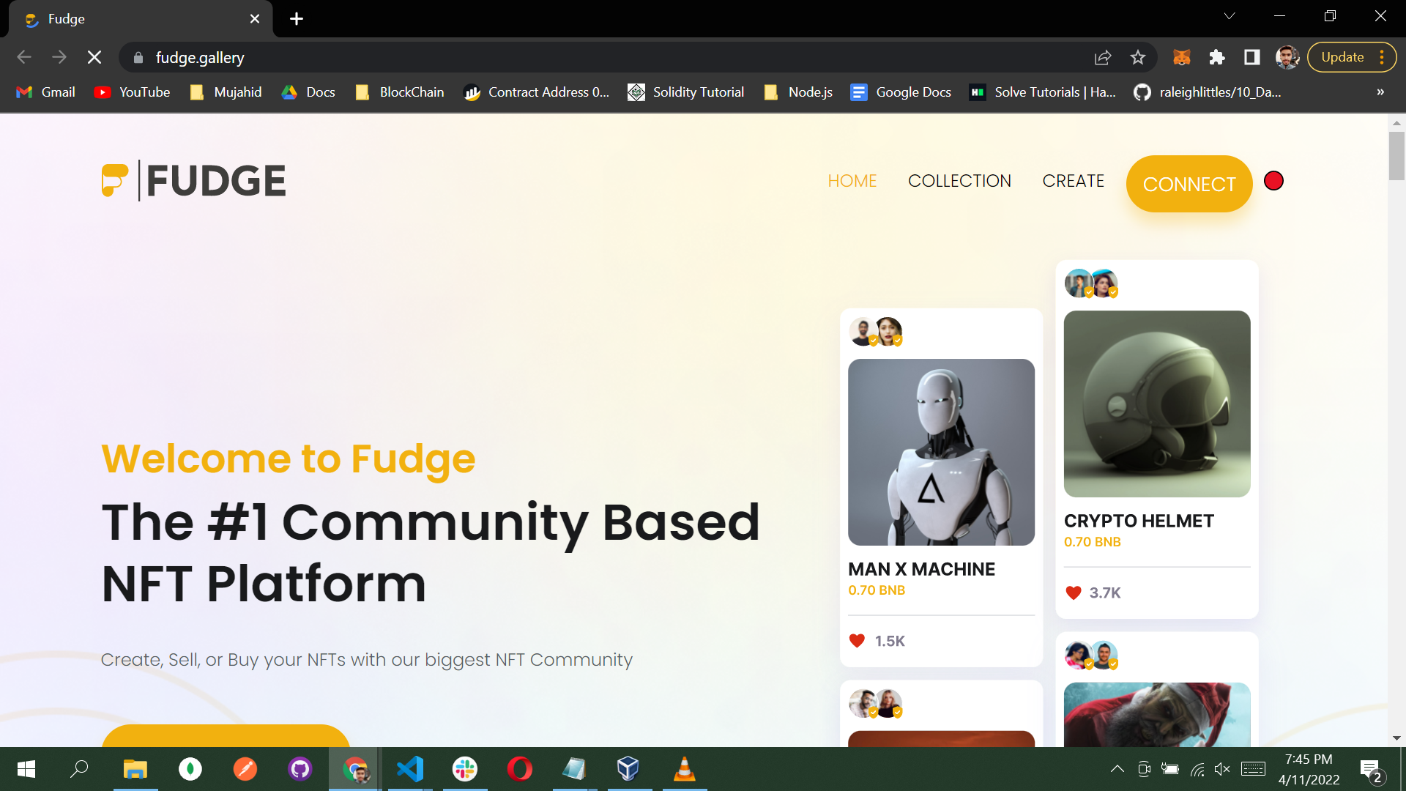Expand the hidden bookmarks chevron

click(1380, 92)
